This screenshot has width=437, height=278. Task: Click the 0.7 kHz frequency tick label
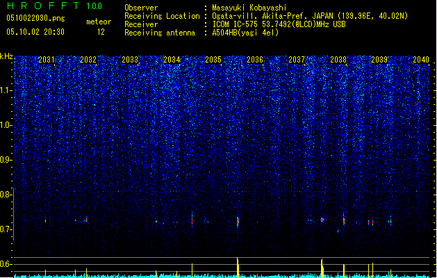point(6,229)
